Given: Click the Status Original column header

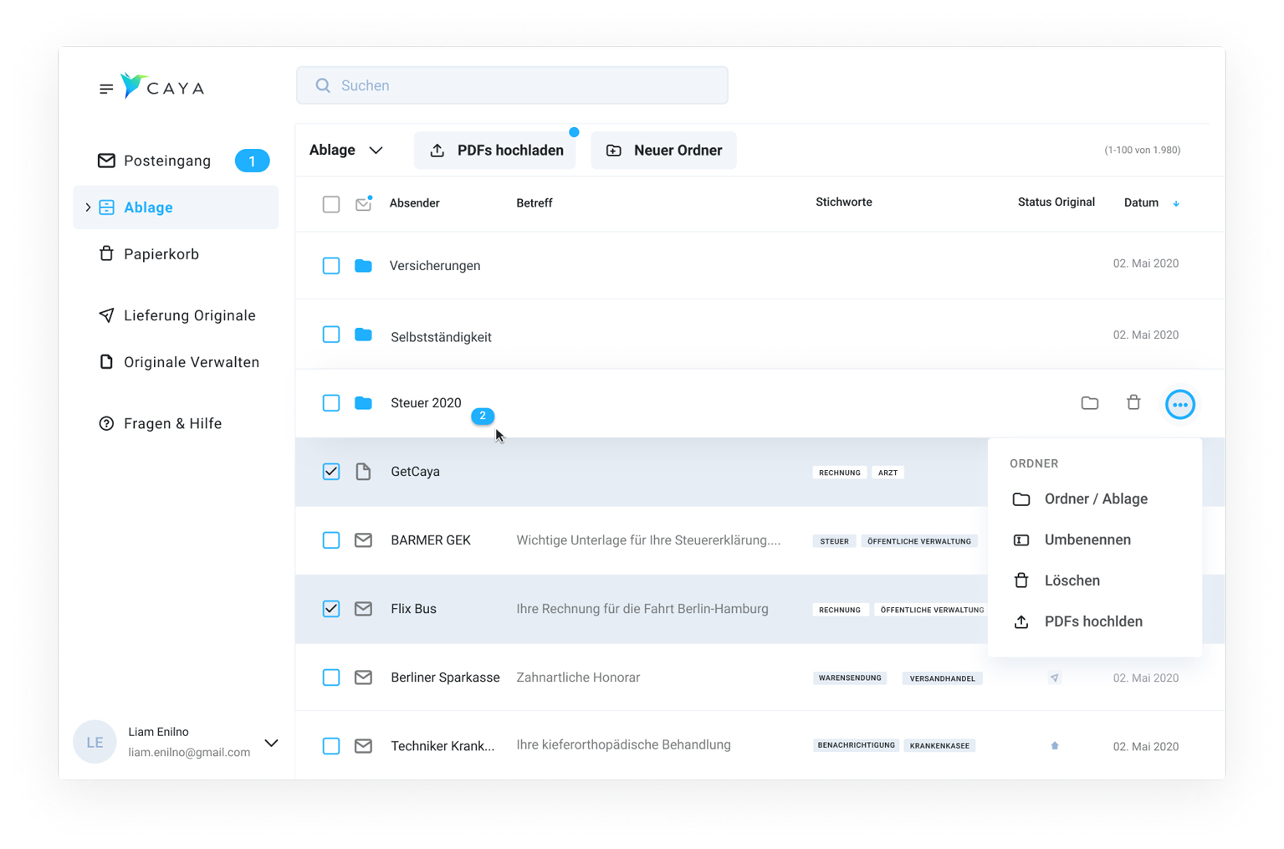Looking at the screenshot, I should pyautogui.click(x=1056, y=202).
